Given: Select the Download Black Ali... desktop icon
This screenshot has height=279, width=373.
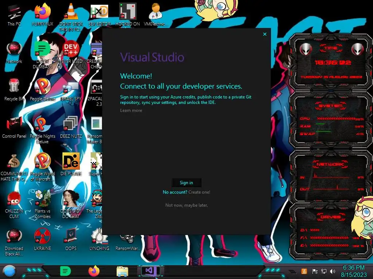Looking at the screenshot, I should (14, 242).
